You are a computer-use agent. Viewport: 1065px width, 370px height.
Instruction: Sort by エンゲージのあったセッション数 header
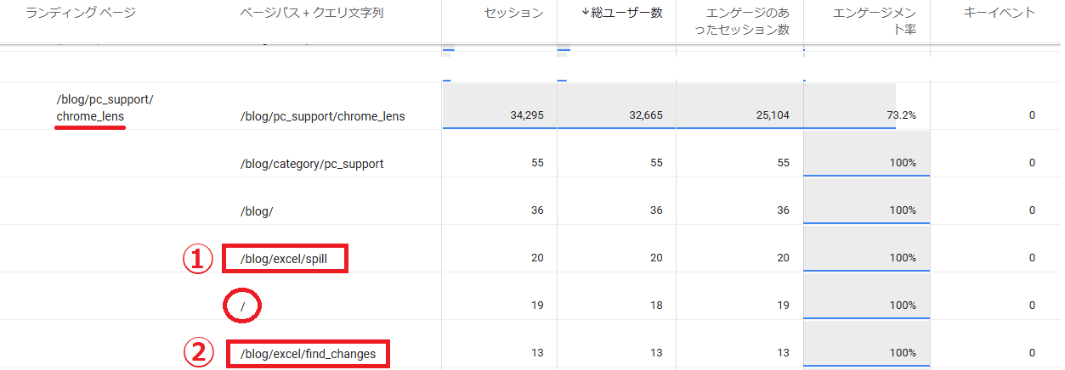coord(736,21)
